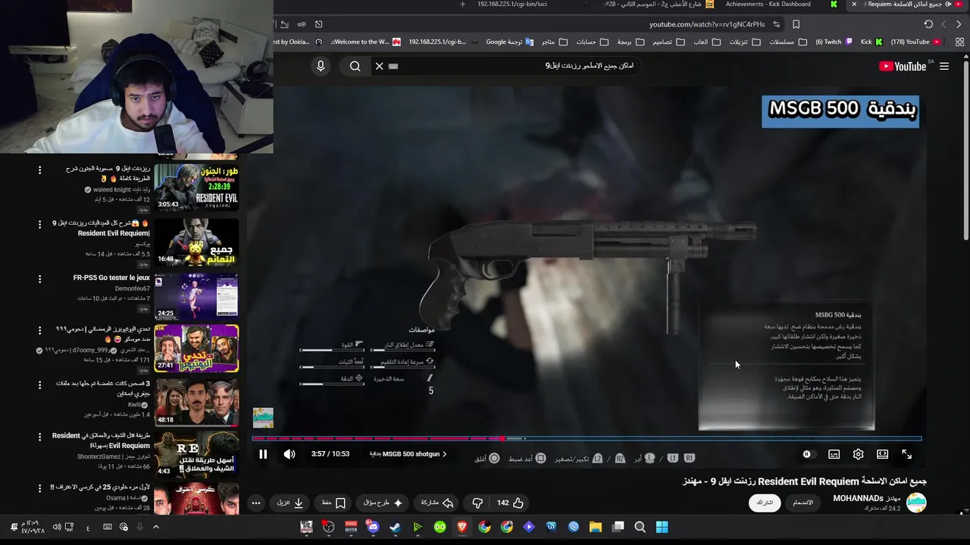Click the YouTube search input field
The image size is (970, 545).
pos(515,66)
